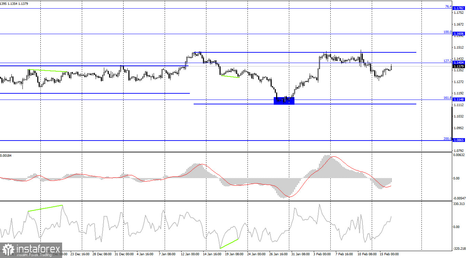Click the tall MACD histogram peak at 3 Feb

point(327,167)
